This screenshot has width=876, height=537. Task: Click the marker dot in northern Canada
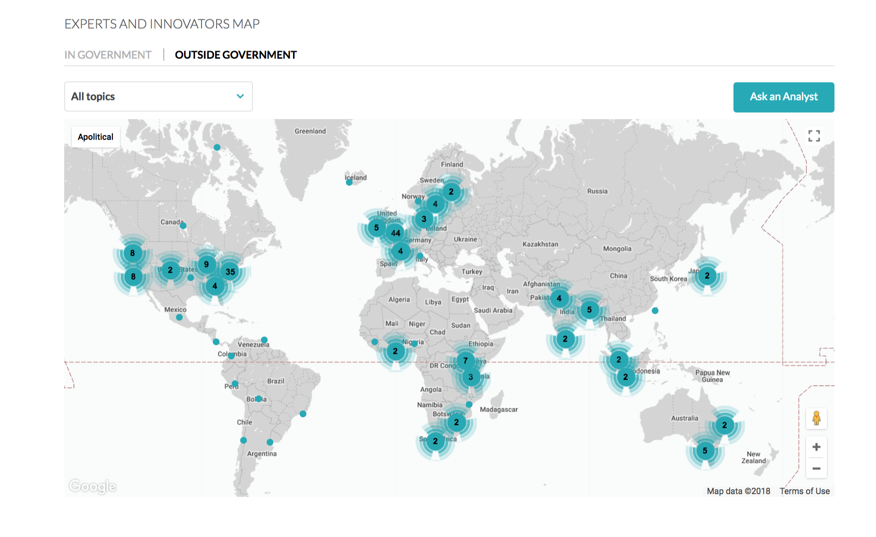click(x=217, y=147)
